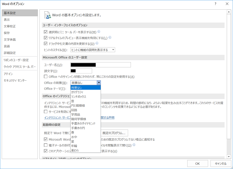This screenshot has width=233, height=169.
Task: Click the info icon beside リアルタイムのプレビュー option
Action: (110, 38)
